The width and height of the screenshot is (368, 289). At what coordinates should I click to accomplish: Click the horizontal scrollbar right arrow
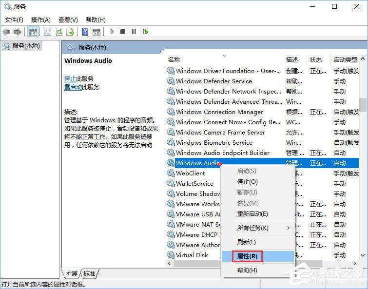[355, 264]
